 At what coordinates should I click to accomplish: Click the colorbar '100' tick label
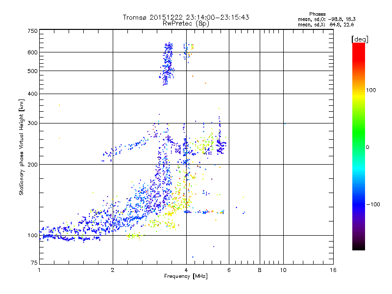click(371, 90)
